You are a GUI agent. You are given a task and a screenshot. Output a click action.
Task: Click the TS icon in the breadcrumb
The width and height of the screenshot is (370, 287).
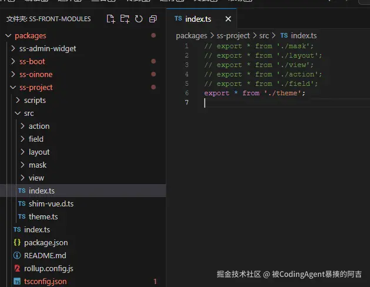click(x=284, y=35)
